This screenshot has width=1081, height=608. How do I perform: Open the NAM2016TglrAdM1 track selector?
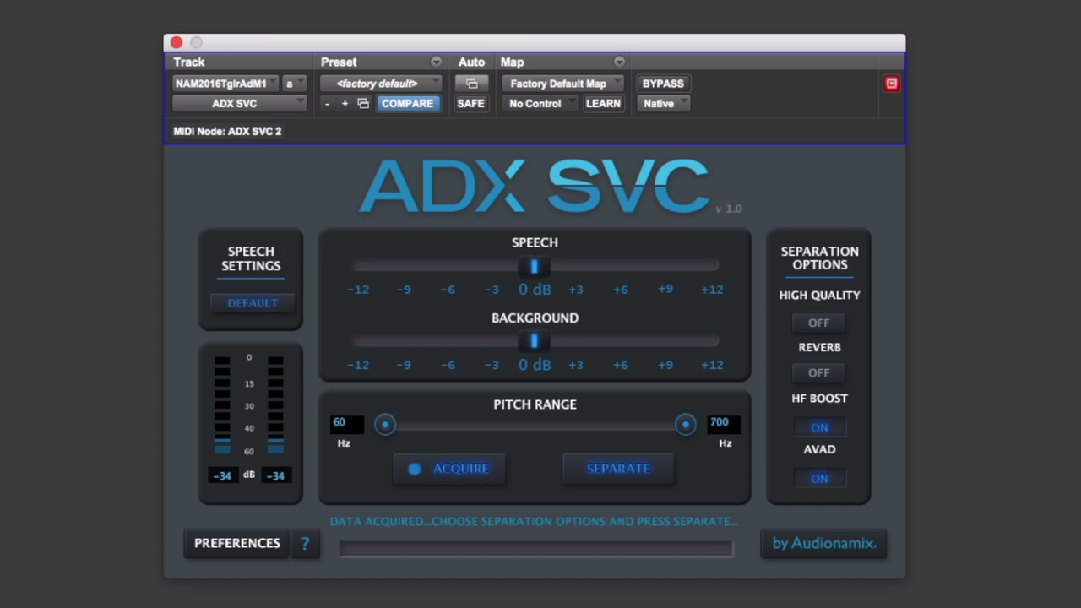(225, 84)
